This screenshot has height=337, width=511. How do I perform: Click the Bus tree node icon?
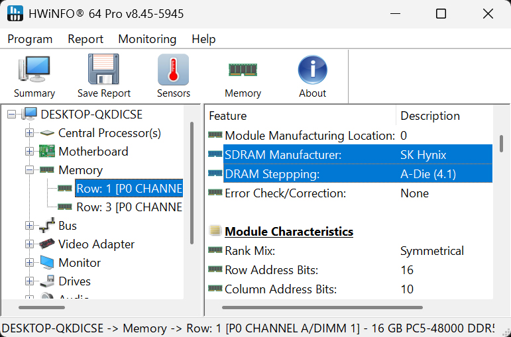47,225
